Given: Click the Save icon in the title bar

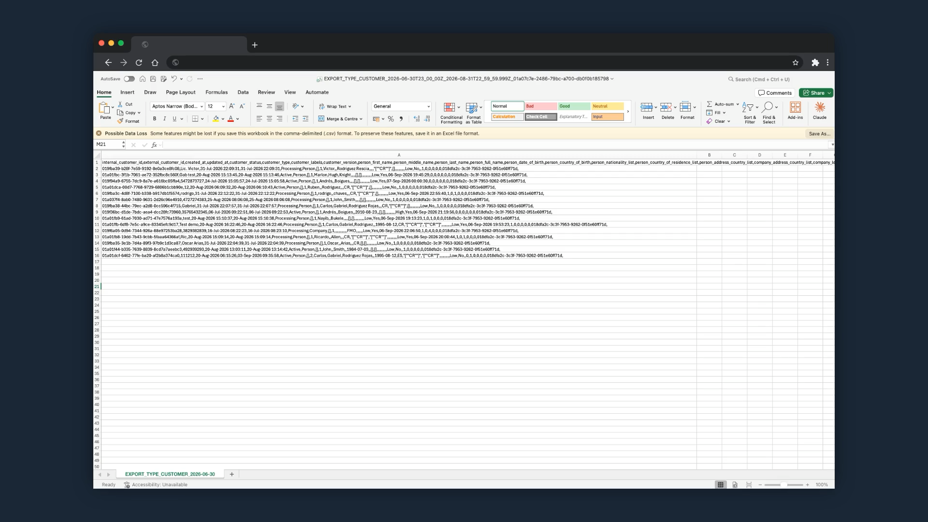Looking at the screenshot, I should pyautogui.click(x=153, y=79).
